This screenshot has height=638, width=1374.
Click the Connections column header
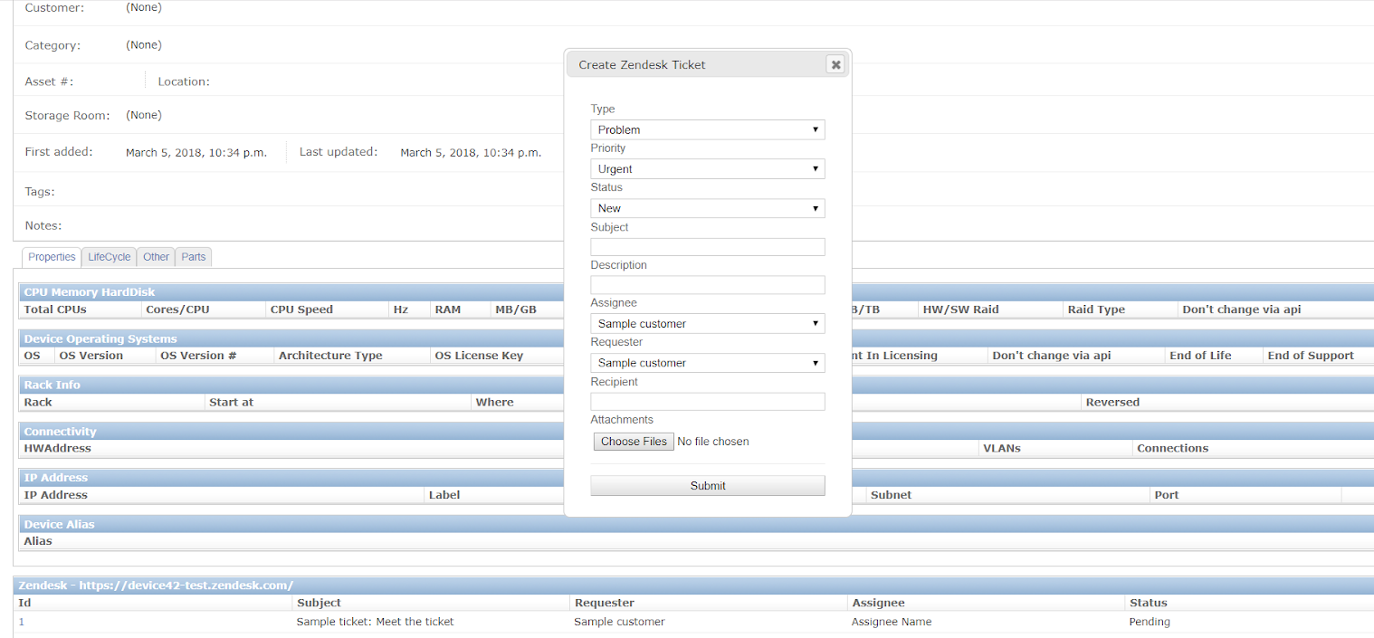click(x=1172, y=448)
